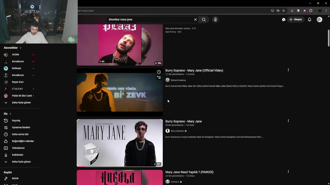Visit Berkant karakuş channel
The width and height of the screenshot is (330, 185).
[178, 80]
